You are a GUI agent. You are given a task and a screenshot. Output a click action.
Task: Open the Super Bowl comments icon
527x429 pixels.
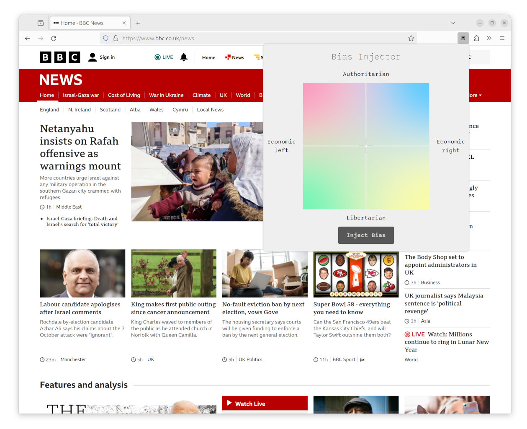[x=362, y=359]
